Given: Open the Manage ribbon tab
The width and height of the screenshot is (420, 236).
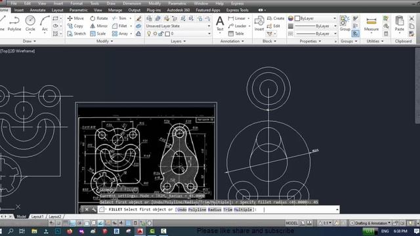Looking at the screenshot, I should tap(115, 10).
